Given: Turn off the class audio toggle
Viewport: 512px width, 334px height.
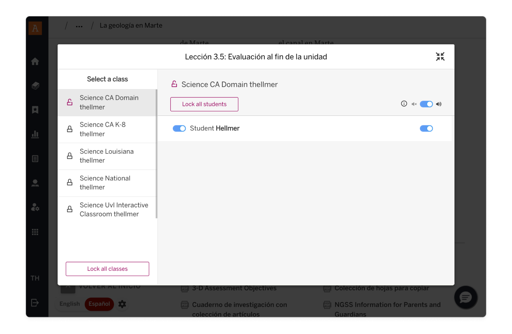Looking at the screenshot, I should pyautogui.click(x=426, y=103).
